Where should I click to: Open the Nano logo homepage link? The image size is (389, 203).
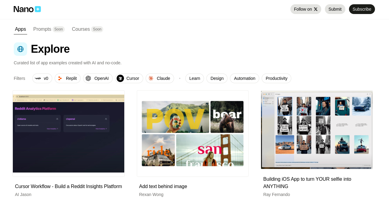coord(27,9)
